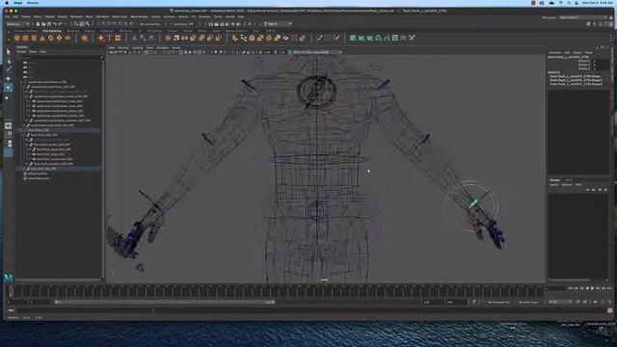This screenshot has height=347, width=617.
Task: Expand the Flash:Flash_CTRL node in Outliner
Action: (22, 130)
